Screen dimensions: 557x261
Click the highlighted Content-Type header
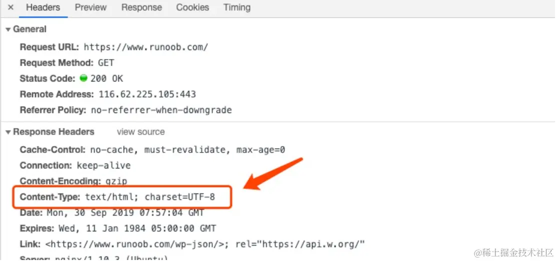[x=117, y=197]
